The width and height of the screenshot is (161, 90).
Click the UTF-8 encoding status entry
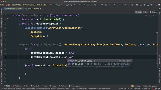click(x=130, y=89)
